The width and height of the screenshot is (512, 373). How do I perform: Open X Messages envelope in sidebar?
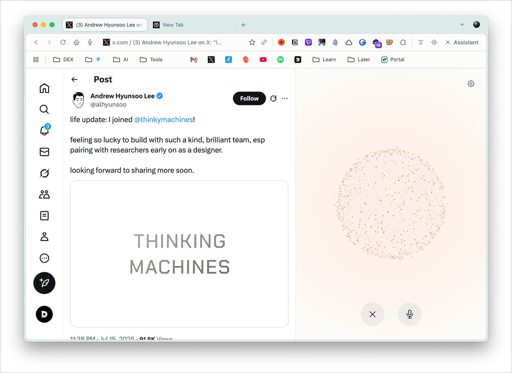(44, 152)
